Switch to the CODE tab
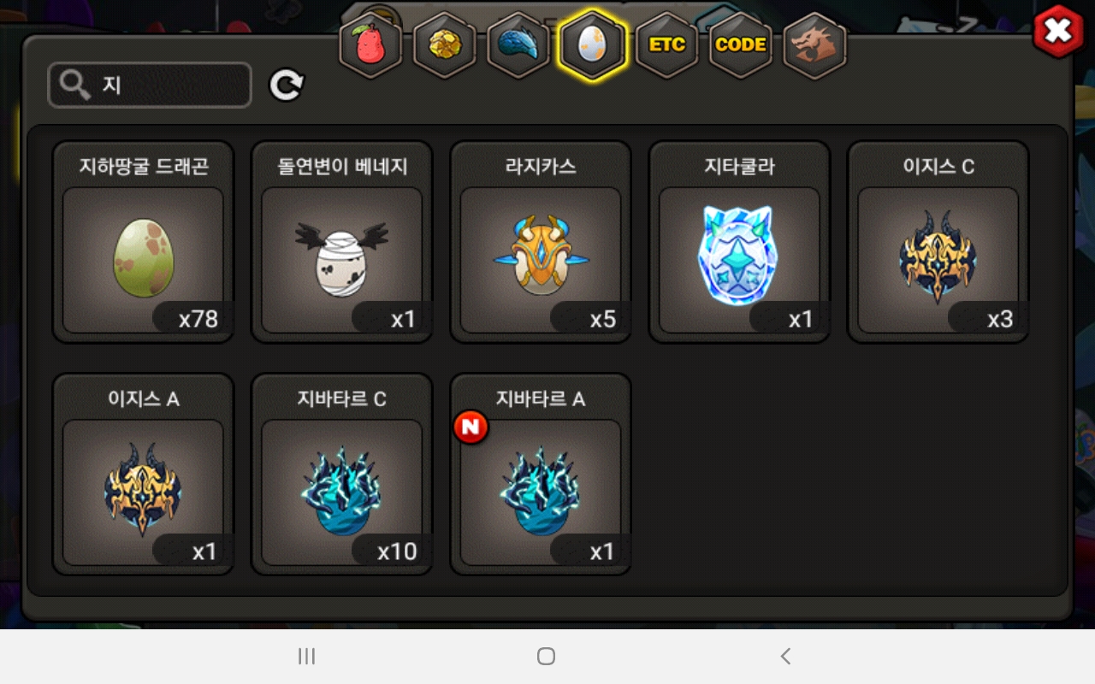Screen dimensions: 1095x684 tap(741, 45)
